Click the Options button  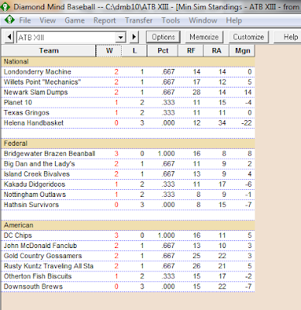[163, 37]
